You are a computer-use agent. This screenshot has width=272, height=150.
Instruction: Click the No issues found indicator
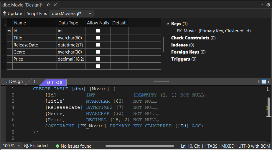coord(74,146)
